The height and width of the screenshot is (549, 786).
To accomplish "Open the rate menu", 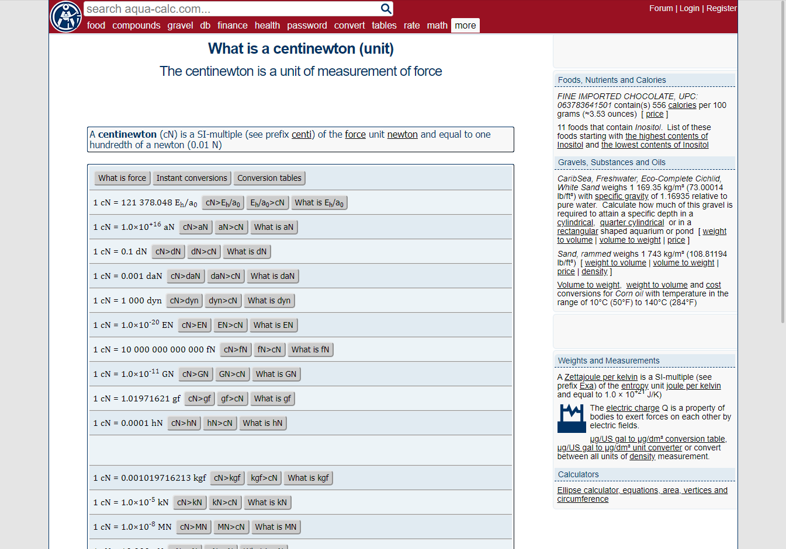I will tap(411, 26).
